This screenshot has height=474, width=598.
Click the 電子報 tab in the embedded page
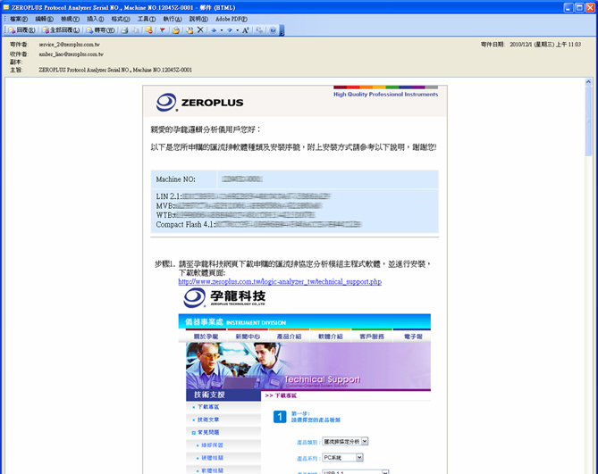coord(413,337)
